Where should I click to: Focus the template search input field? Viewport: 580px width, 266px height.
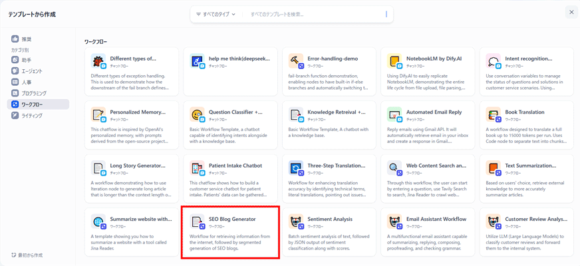316,14
